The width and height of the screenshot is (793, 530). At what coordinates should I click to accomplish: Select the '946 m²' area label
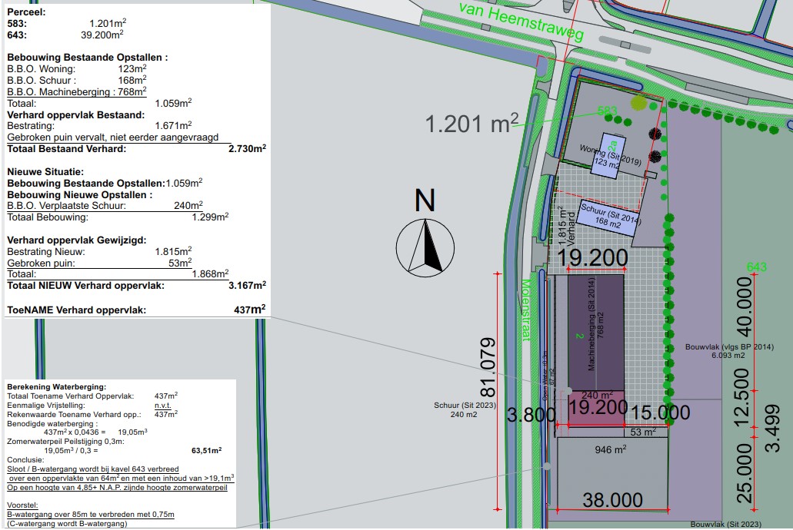[611, 449]
